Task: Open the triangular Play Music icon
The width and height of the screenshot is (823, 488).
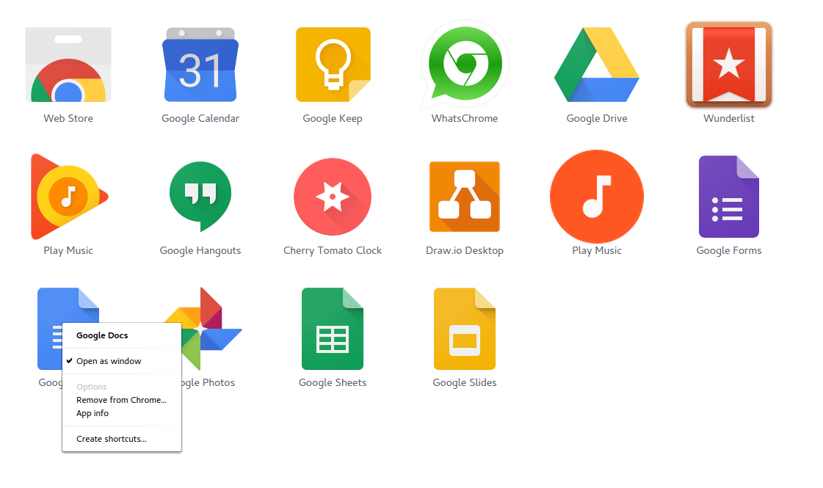Action: click(69, 197)
